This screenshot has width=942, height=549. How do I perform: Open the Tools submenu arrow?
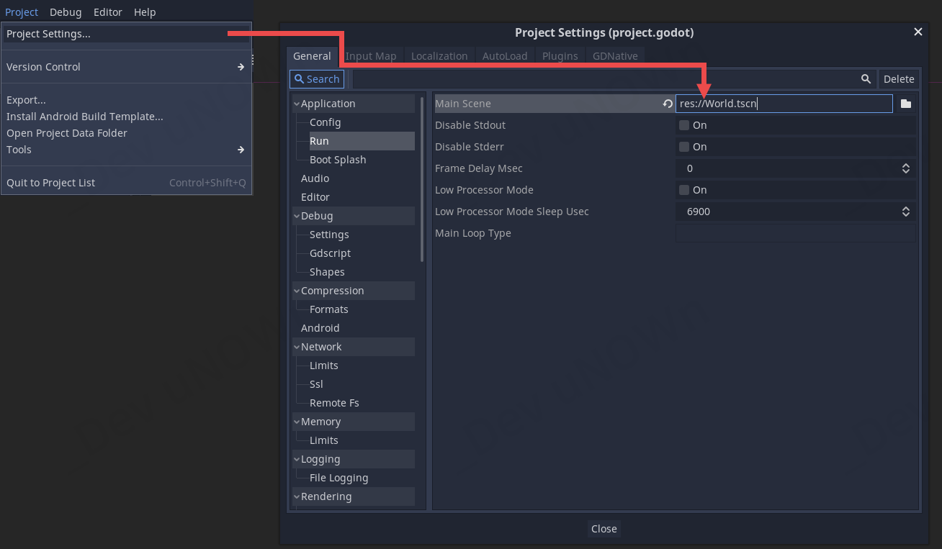point(241,150)
